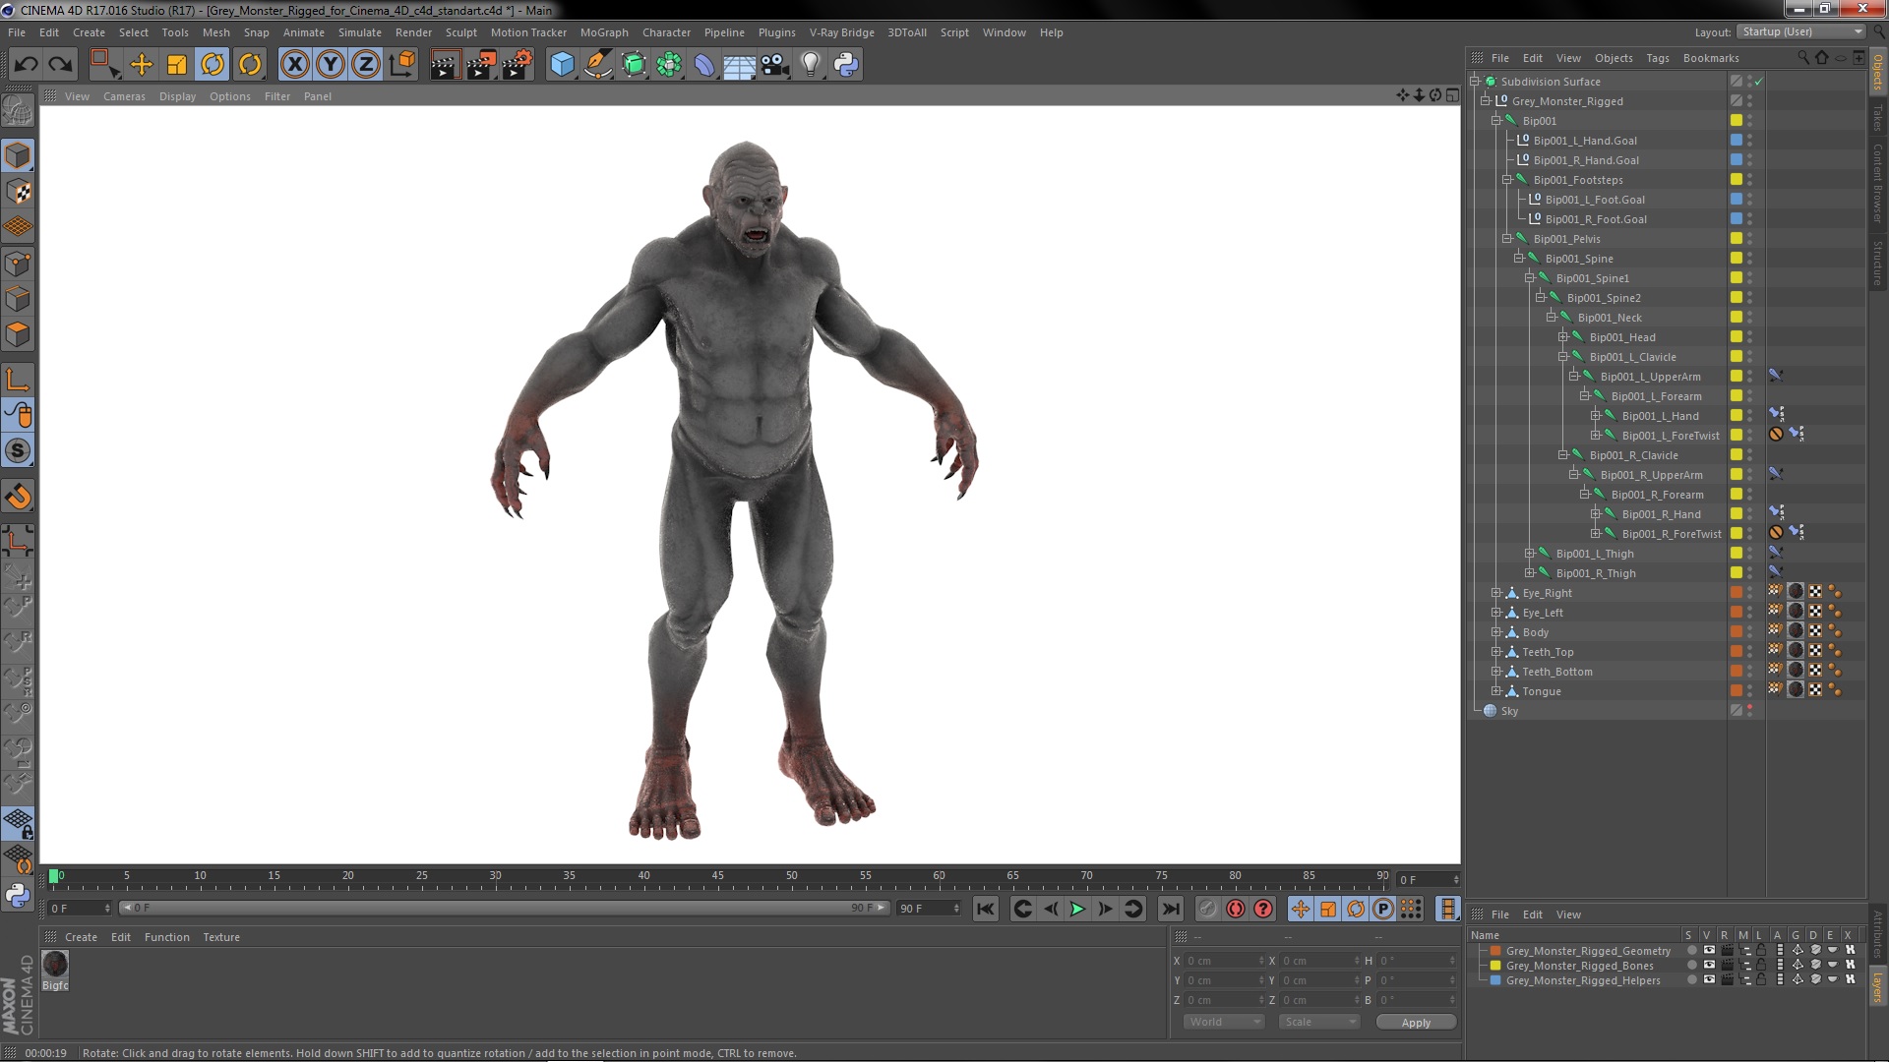This screenshot has height=1062, width=1889.
Task: Toggle Grey_Monster_Rigged_Geometry layer visibility
Action: click(1709, 951)
